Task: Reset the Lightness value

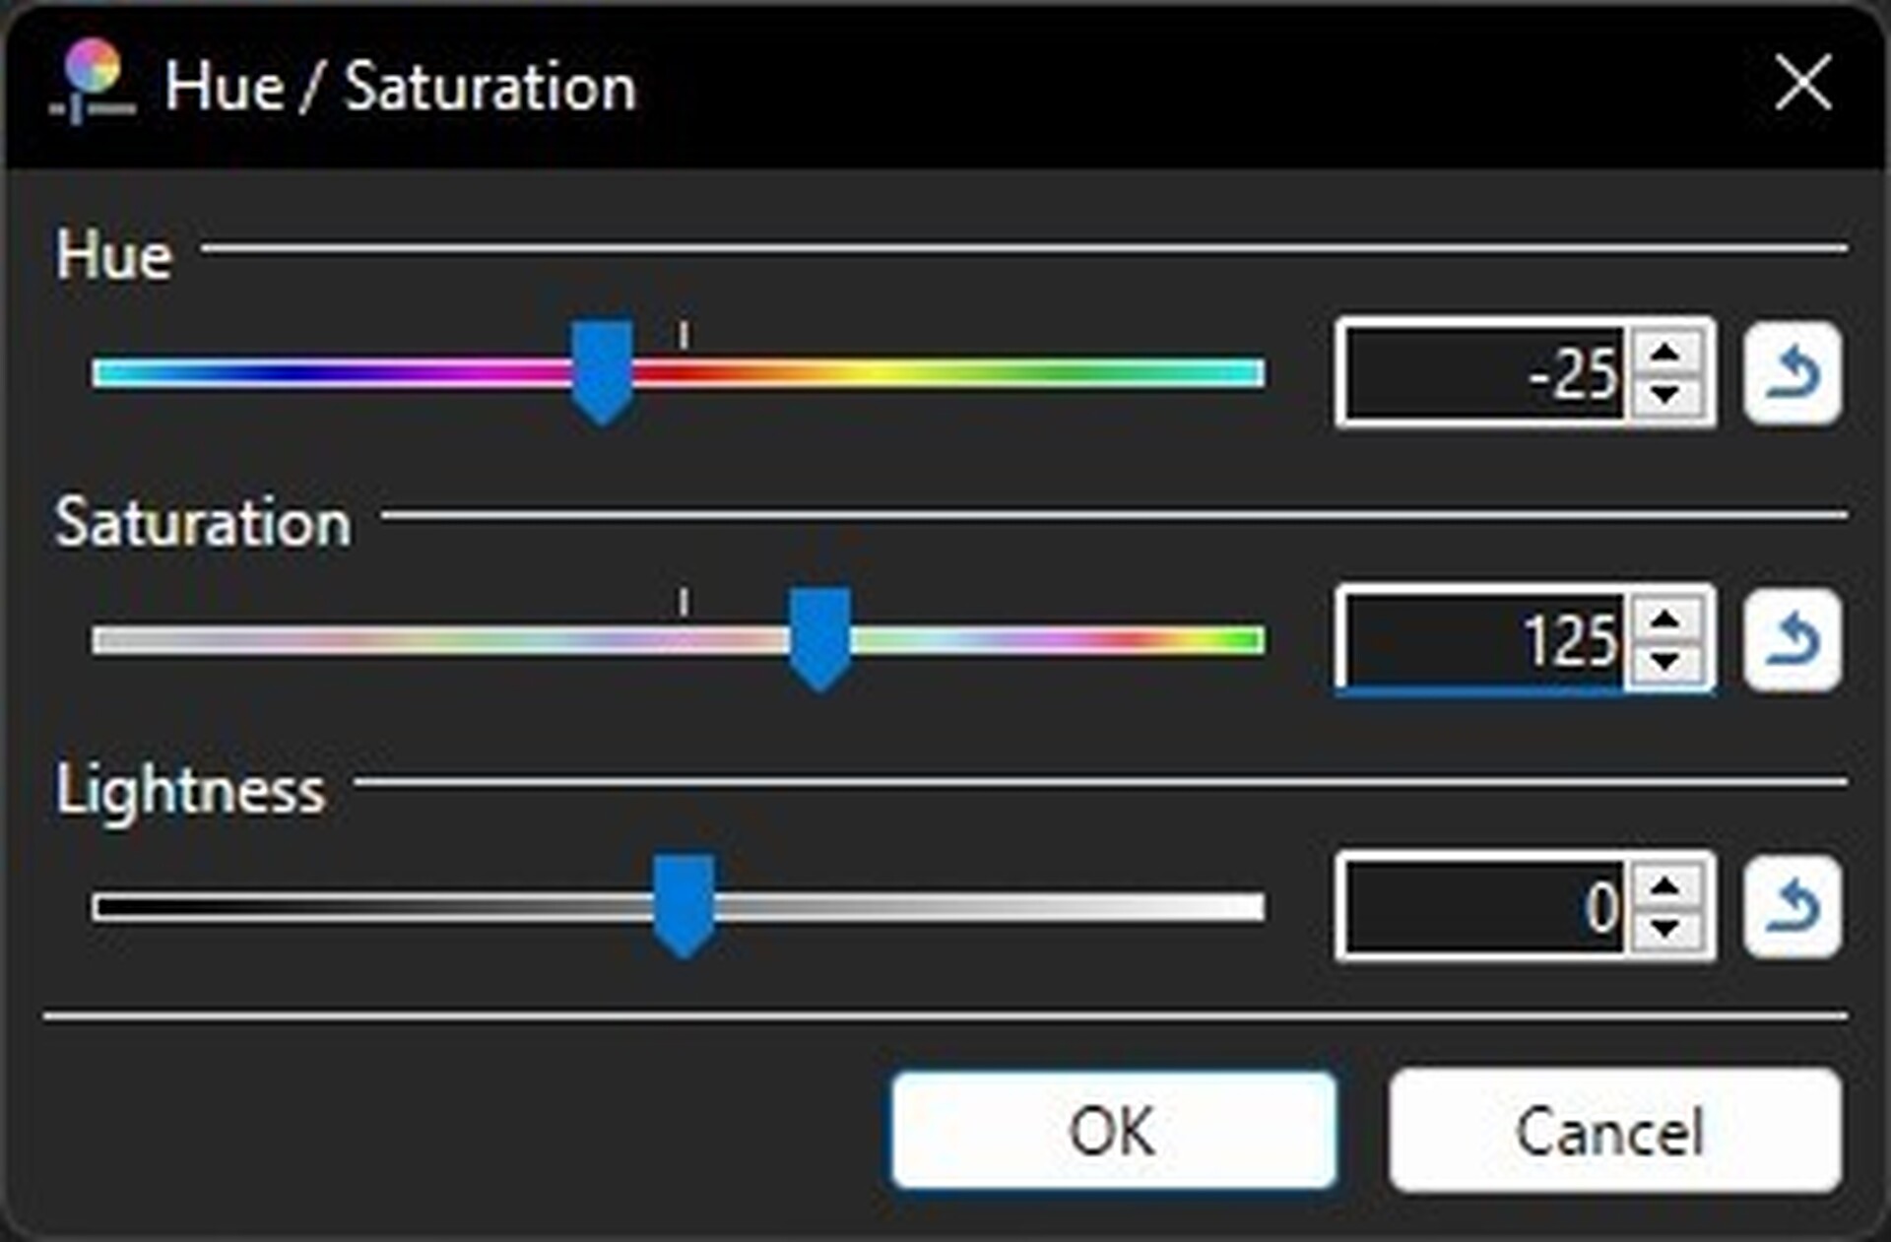Action: [x=1792, y=907]
